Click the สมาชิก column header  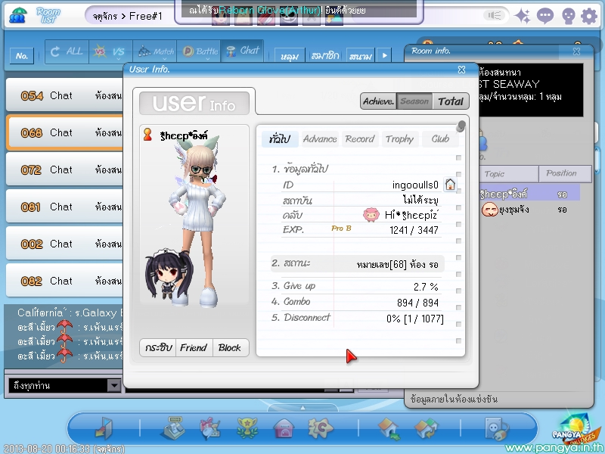(325, 56)
